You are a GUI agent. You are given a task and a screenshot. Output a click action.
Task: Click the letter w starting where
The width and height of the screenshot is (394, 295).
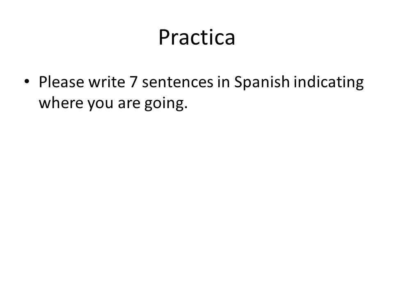[44, 104]
